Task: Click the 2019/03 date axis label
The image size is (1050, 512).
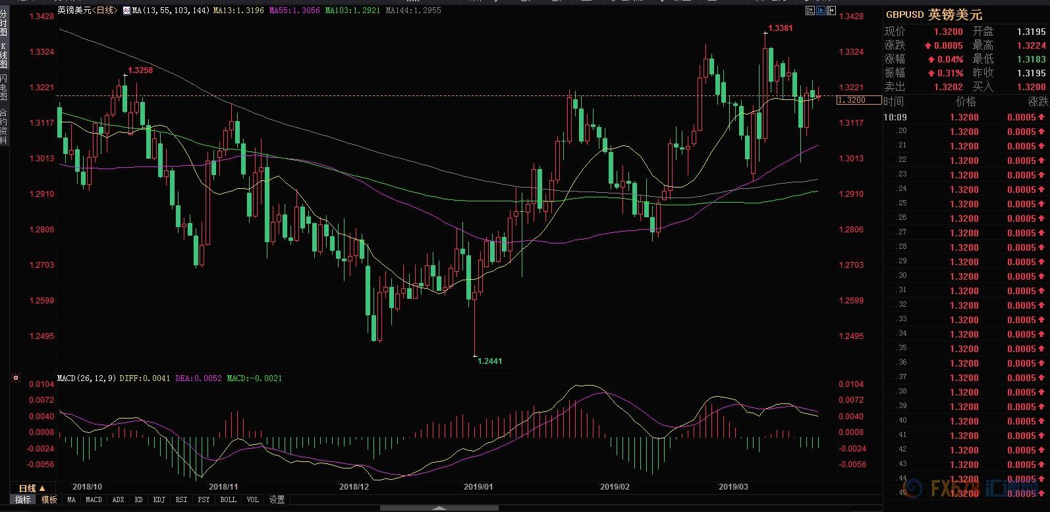Action: click(733, 487)
